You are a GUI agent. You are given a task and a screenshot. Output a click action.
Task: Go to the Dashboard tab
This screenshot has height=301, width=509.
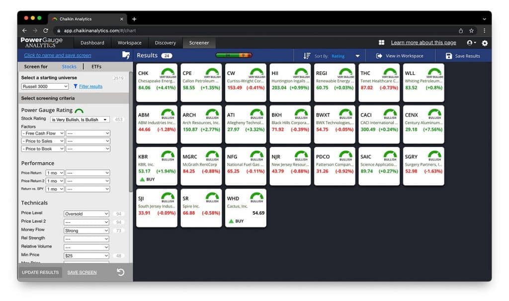point(92,43)
